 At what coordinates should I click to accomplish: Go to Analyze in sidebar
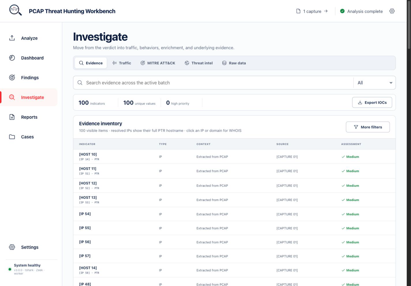tap(29, 38)
